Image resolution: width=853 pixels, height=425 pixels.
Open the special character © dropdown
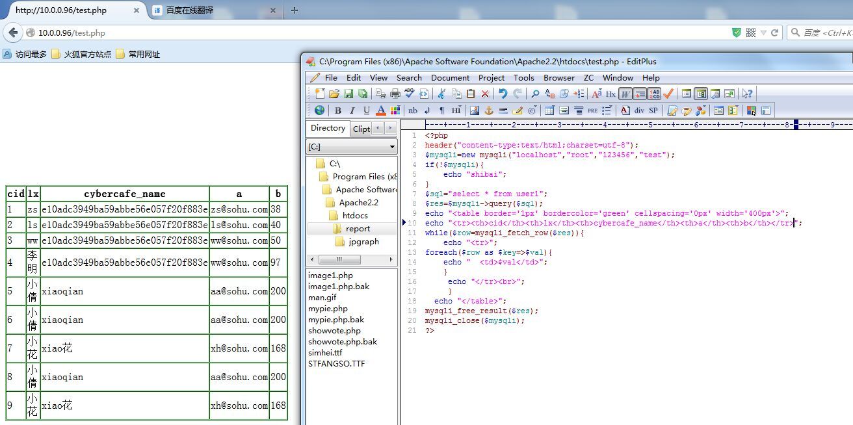[x=532, y=110]
